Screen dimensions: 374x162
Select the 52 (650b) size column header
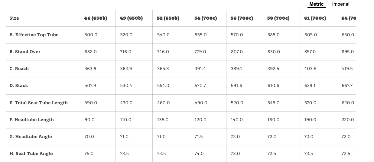click(x=168, y=18)
